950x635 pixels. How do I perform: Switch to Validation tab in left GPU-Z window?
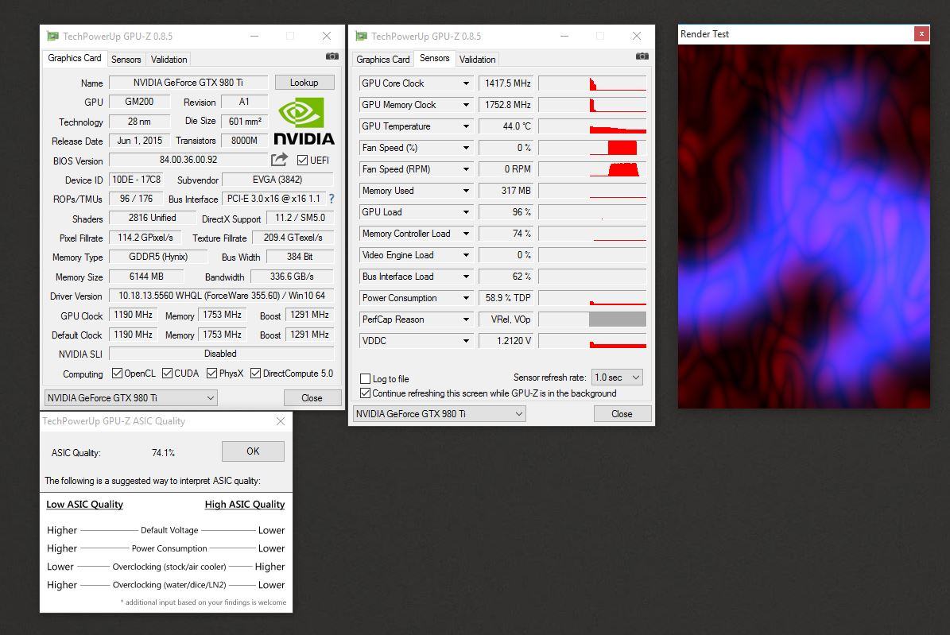click(169, 60)
